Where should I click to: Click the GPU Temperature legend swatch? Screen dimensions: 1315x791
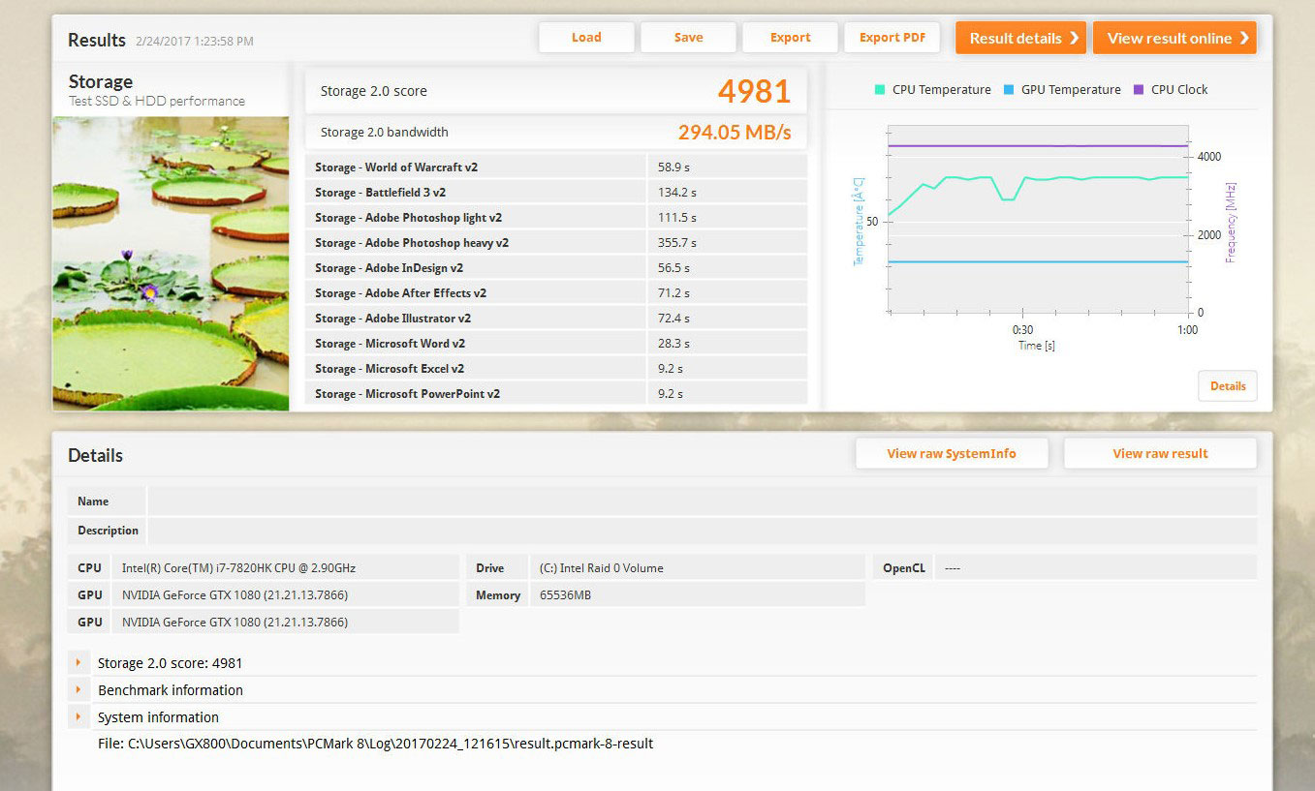click(1009, 89)
